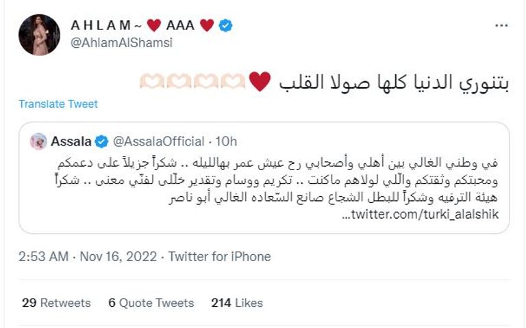The height and width of the screenshot is (328, 526).
Task: Click the Twitter for iPhone source label
Action: pos(219,257)
